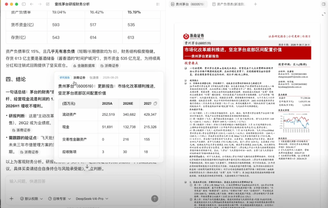The image size is (328, 208).
Task: Click the 投资评级: 买入(维持) text in the PDF
Action: pos(292,64)
